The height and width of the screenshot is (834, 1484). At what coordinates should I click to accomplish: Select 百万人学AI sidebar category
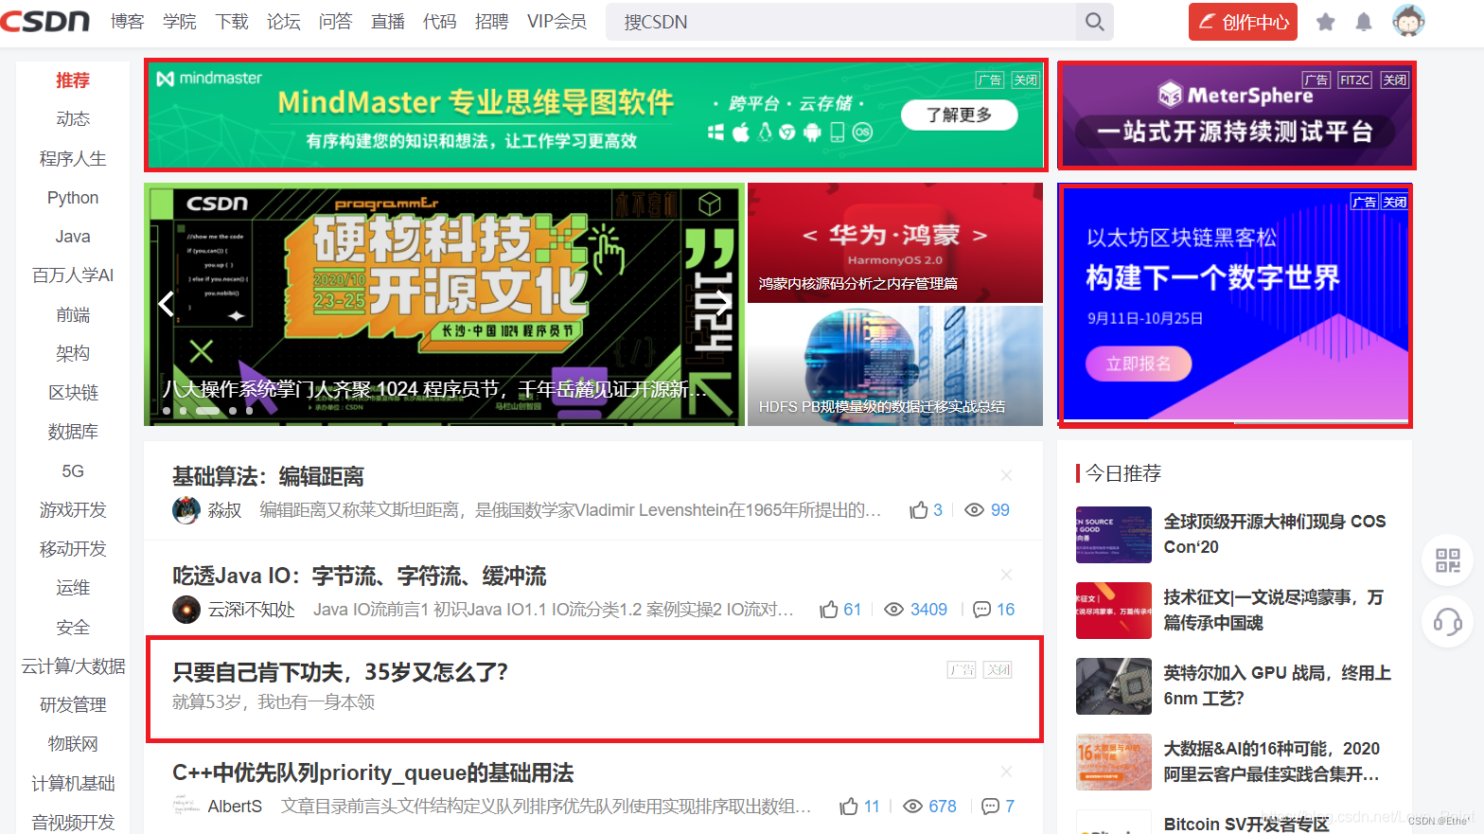pyautogui.click(x=73, y=275)
